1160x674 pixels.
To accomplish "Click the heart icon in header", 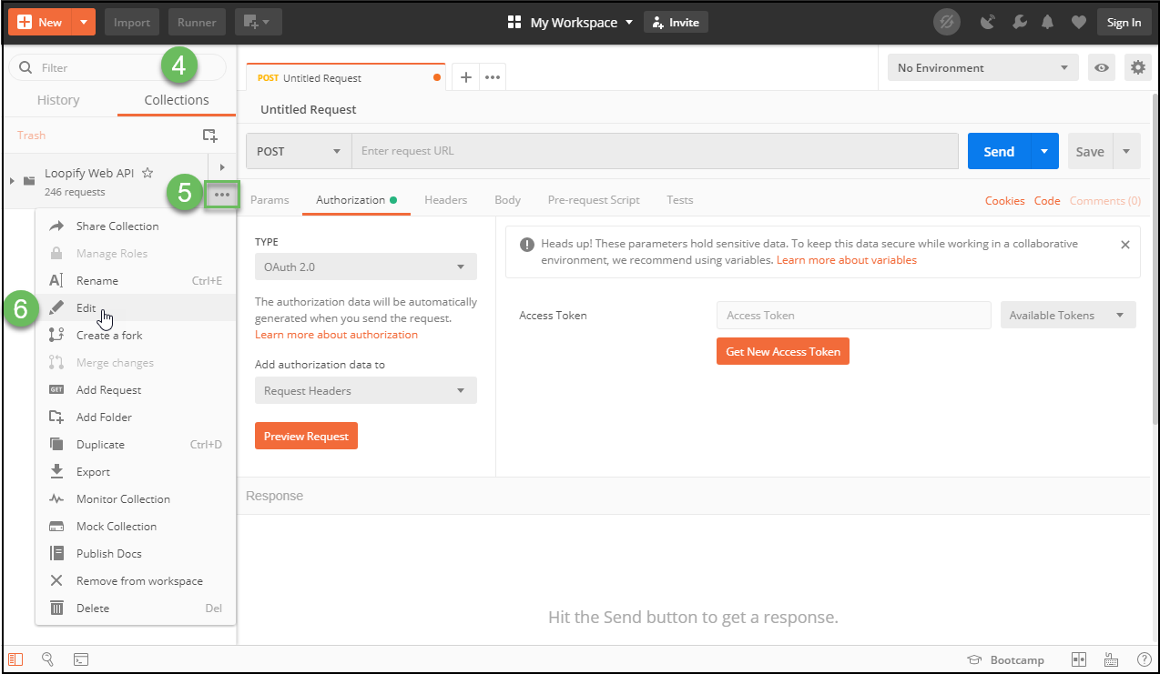I will point(1078,22).
